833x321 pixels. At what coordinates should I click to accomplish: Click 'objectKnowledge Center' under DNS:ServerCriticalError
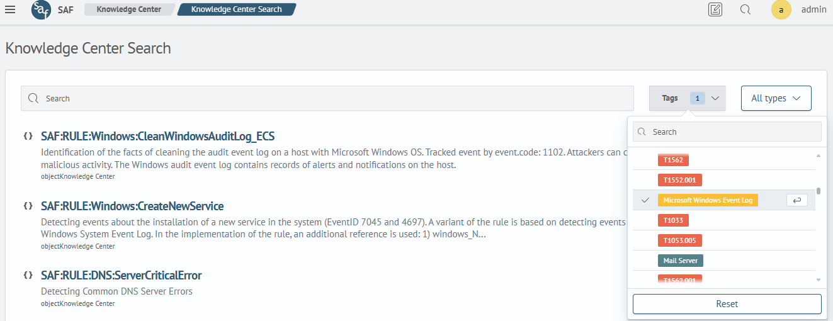(x=78, y=303)
